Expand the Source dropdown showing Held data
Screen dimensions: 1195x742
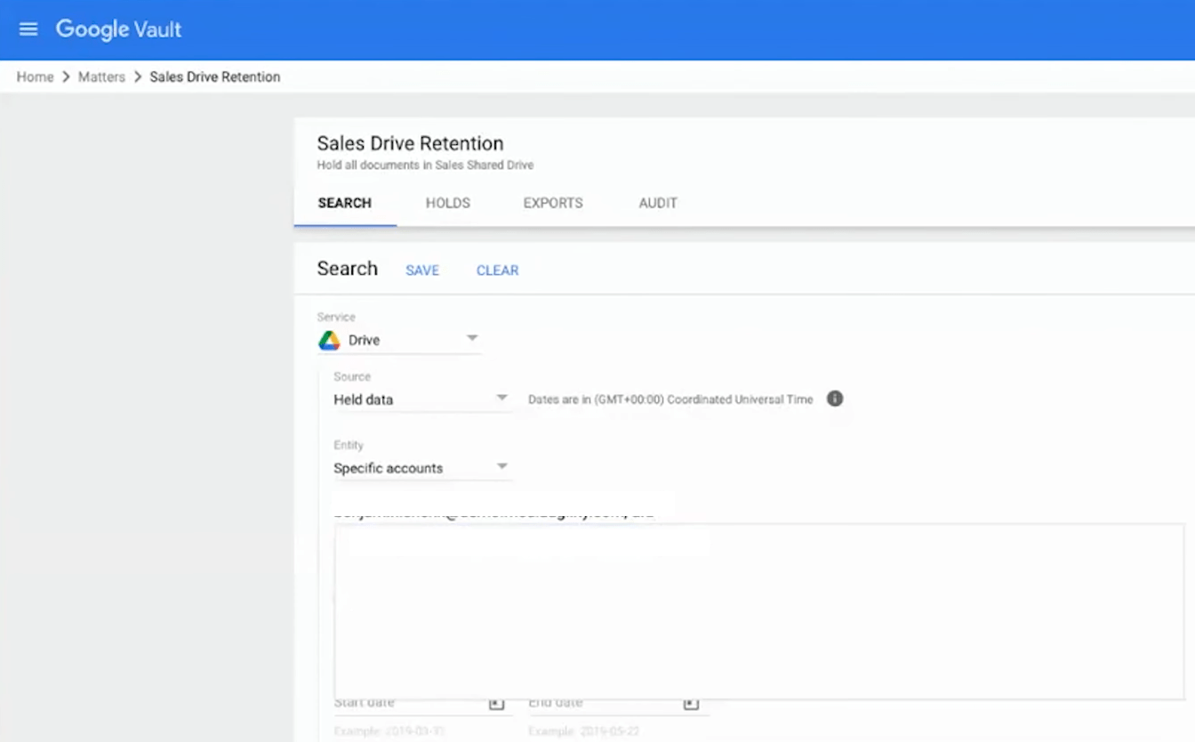pyautogui.click(x=502, y=399)
